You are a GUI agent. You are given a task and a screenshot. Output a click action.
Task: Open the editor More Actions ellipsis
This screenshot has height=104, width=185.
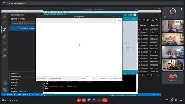click(x=158, y=15)
